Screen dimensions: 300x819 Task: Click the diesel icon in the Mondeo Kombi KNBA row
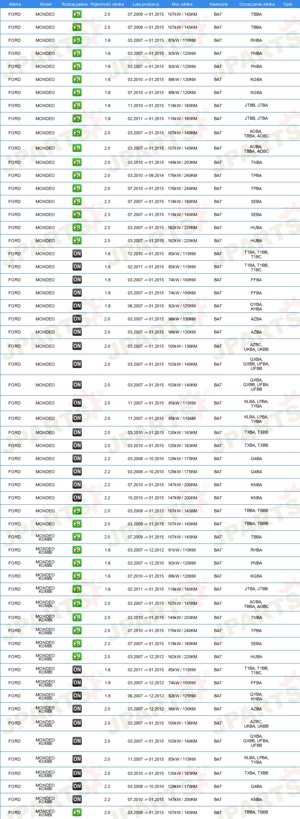[77, 799]
